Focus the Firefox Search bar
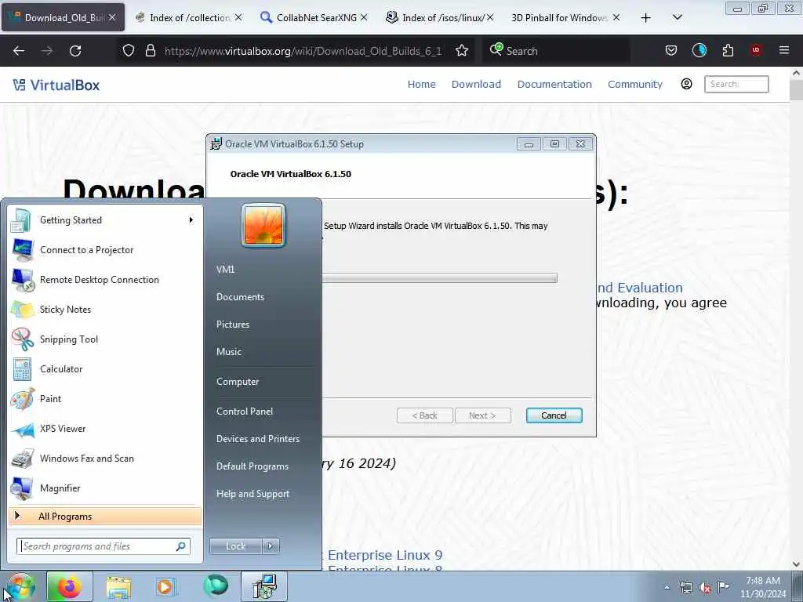 pyautogui.click(x=556, y=51)
